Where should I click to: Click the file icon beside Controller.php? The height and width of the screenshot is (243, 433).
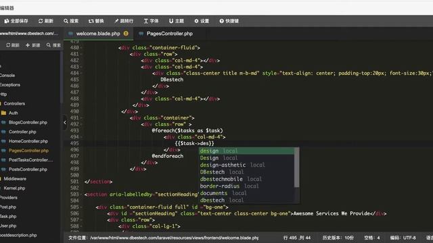(3, 132)
